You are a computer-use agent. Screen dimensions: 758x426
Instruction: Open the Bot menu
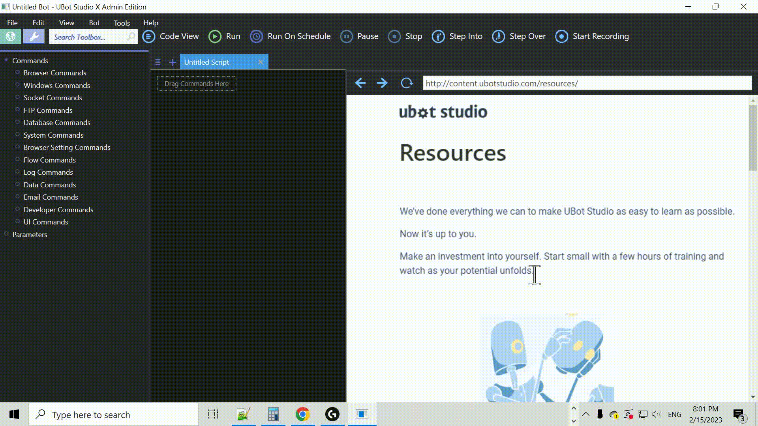94,23
